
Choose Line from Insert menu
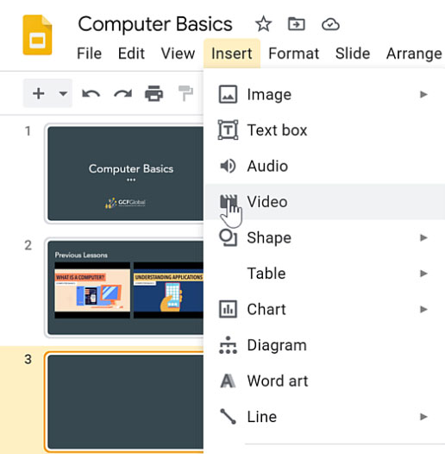tap(324, 417)
